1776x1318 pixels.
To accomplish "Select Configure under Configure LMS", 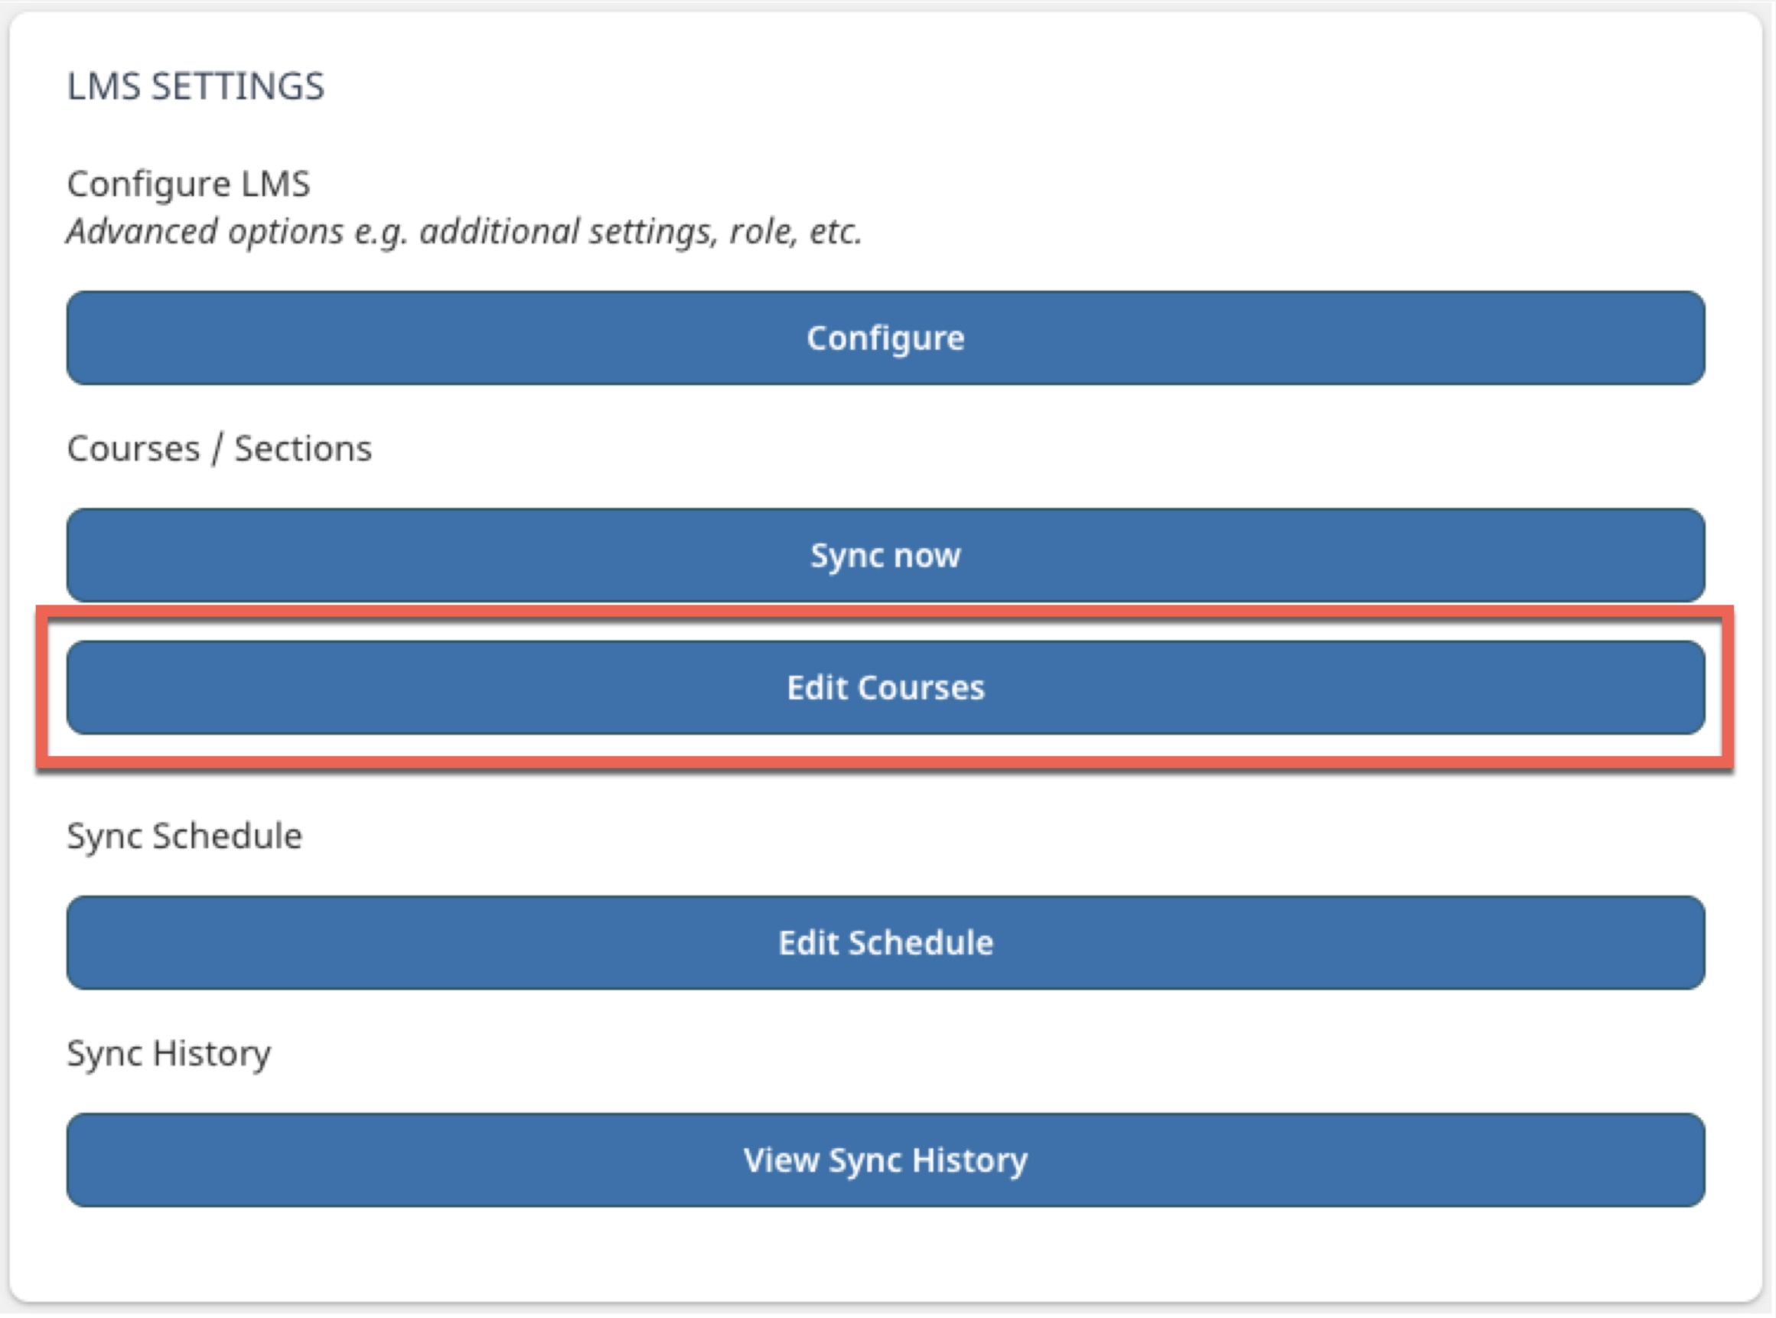I will click(x=885, y=338).
